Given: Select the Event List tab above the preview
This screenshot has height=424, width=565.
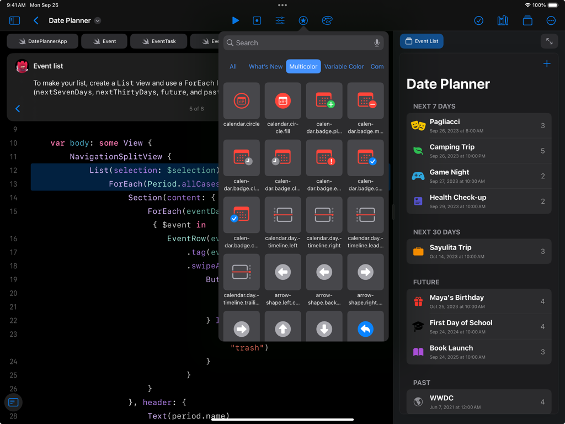Looking at the screenshot, I should click(421, 41).
